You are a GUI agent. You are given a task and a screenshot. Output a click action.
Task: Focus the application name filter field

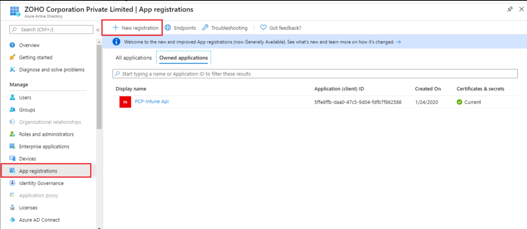(315, 74)
